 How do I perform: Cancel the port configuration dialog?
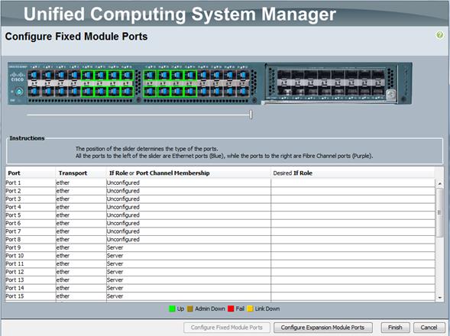(x=429, y=328)
